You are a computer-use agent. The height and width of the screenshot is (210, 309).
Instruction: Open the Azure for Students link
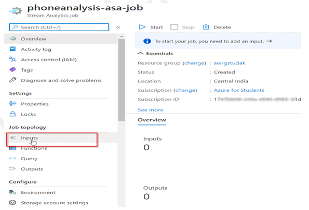[x=239, y=90]
